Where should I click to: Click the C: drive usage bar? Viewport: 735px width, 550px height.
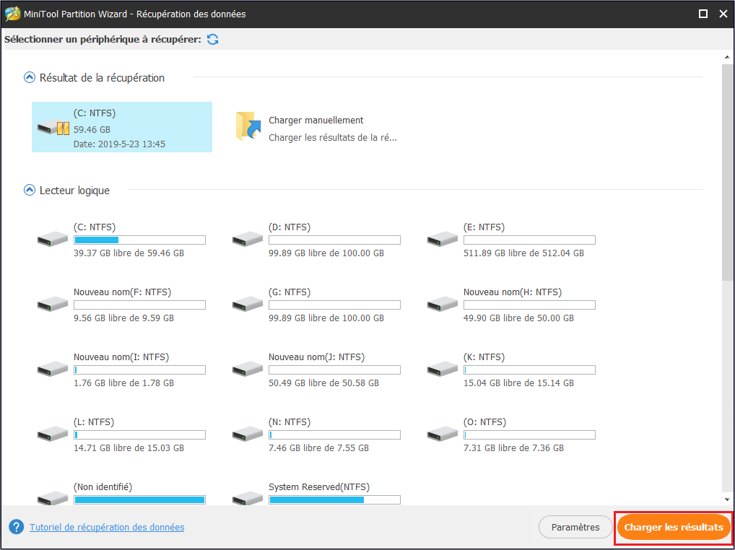(x=139, y=240)
